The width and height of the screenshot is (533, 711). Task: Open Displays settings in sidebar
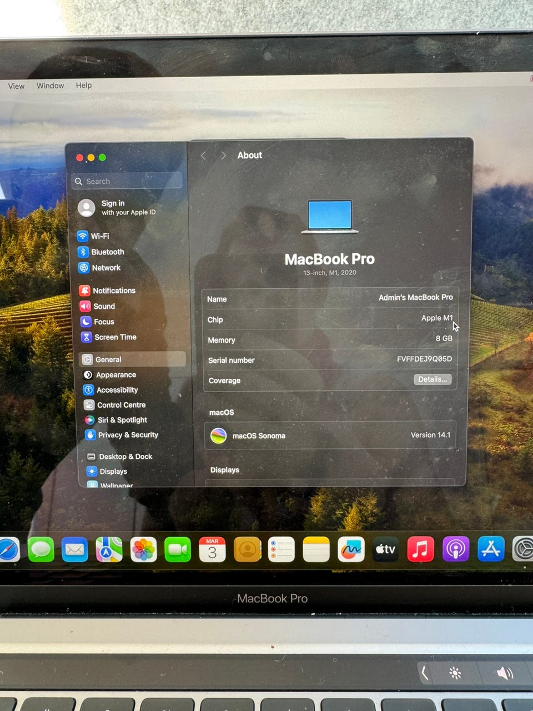point(107,471)
